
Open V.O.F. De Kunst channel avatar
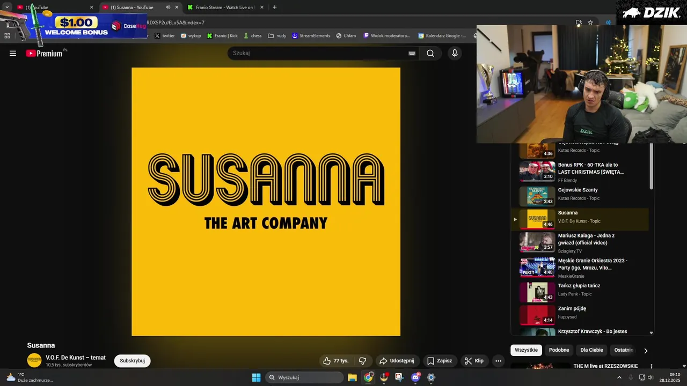click(x=34, y=360)
